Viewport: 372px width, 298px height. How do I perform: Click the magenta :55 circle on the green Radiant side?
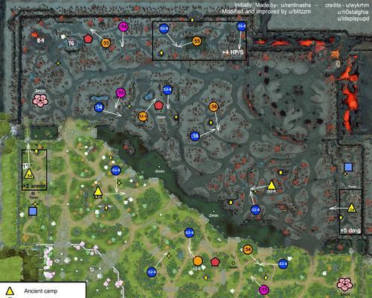tap(264, 290)
